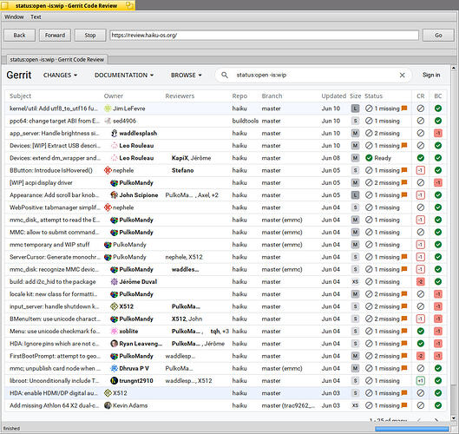Open change 'Add missing Athlon 64 X2 dual-c...'

click(54, 405)
